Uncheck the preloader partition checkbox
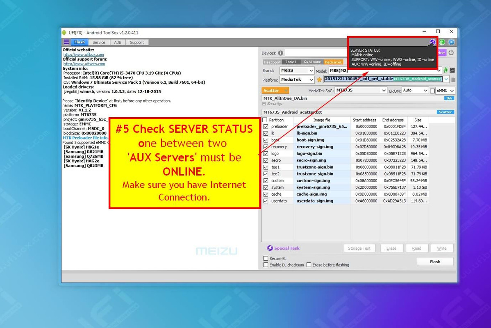This screenshot has width=491, height=328. point(266,127)
